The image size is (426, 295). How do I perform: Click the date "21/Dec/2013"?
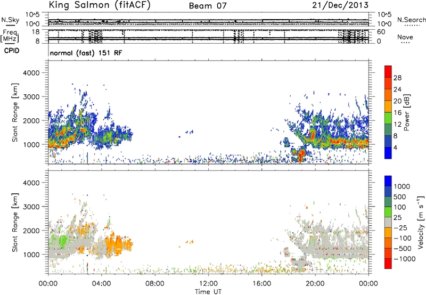click(340, 5)
